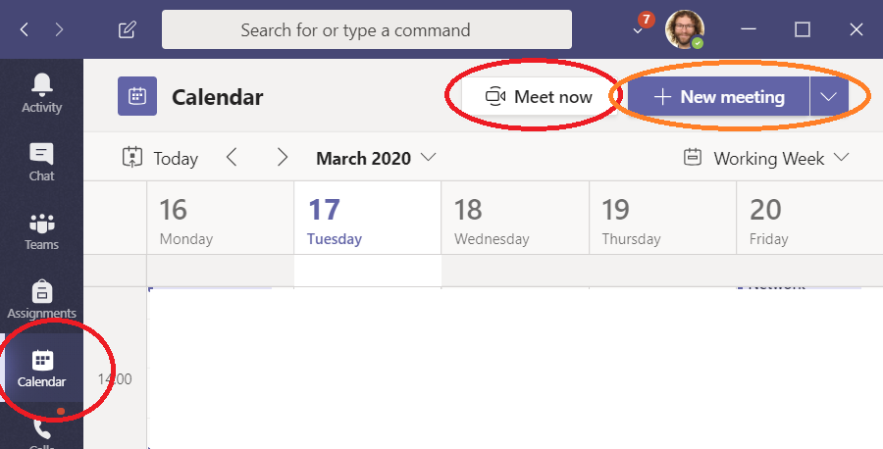Open the Working Week view dropdown
This screenshot has width=883, height=449.
pos(766,158)
